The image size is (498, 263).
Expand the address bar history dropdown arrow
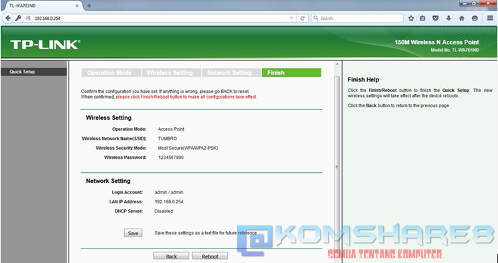[291, 19]
